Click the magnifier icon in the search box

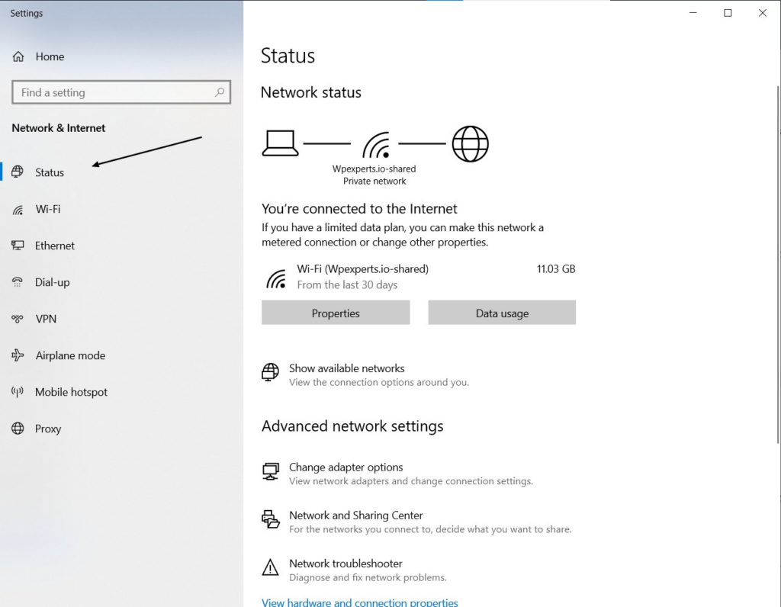(x=220, y=92)
